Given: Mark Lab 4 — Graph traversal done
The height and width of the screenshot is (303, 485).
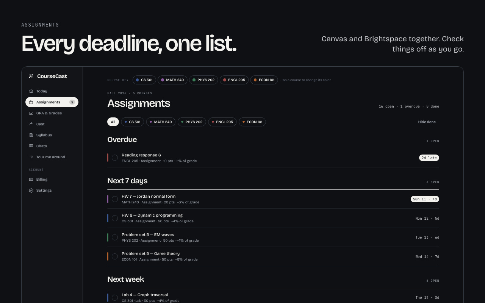Looking at the screenshot, I should click(x=115, y=298).
